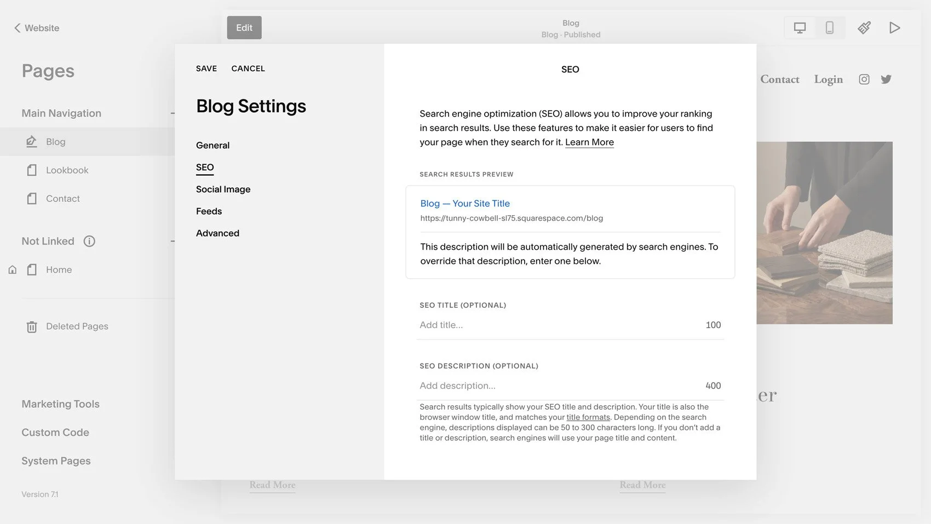Open the Deleted Pages trash icon

coord(32,327)
